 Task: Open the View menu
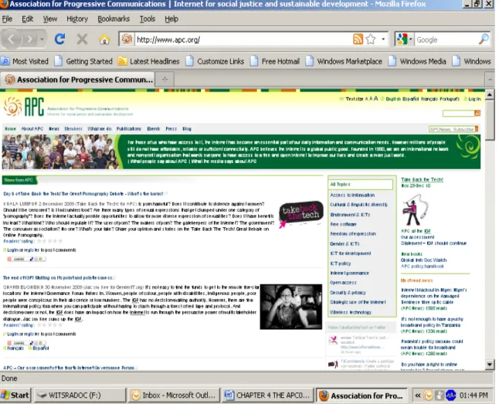(x=50, y=19)
